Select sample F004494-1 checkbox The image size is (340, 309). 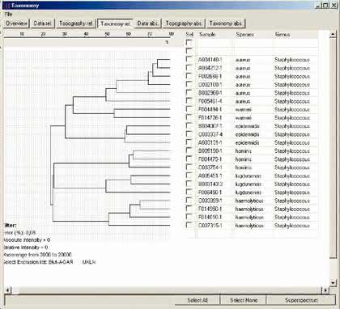[189, 109]
